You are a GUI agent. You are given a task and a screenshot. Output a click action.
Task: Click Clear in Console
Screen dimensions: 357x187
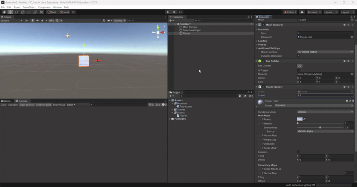coord(4,105)
